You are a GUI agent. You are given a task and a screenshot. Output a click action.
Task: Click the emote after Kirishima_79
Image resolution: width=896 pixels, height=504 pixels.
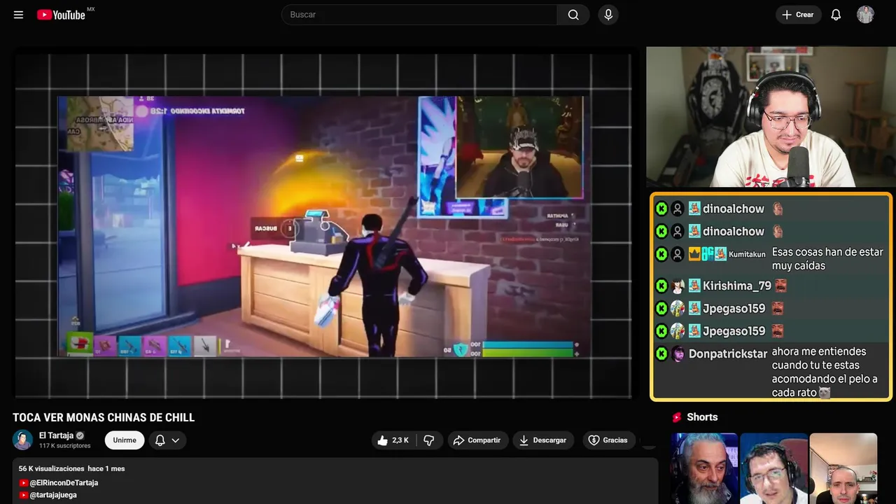coord(780,286)
